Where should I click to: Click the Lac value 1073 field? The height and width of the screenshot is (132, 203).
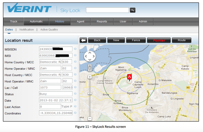(50, 87)
